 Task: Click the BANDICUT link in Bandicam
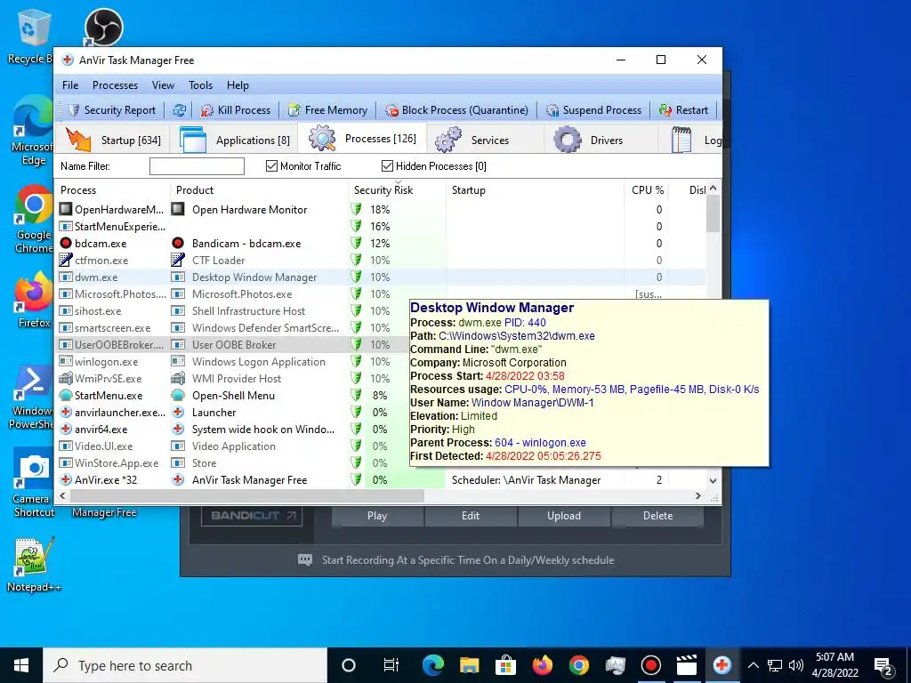252,515
